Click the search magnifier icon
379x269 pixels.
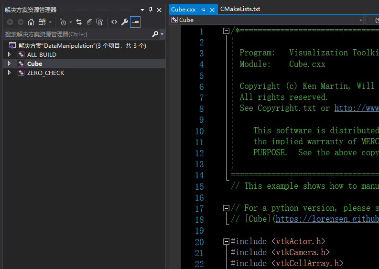(155, 34)
